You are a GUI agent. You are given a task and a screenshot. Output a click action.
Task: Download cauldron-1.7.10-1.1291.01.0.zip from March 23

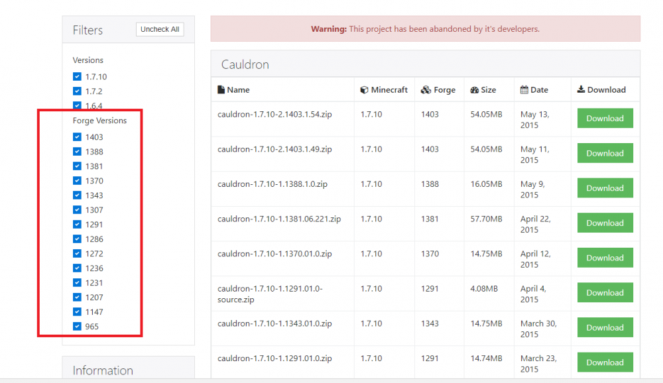click(605, 362)
